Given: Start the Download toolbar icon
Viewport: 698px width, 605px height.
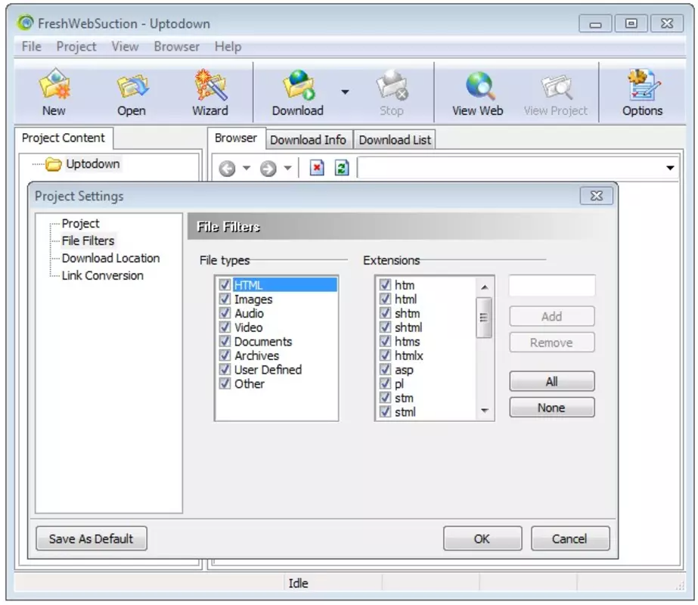Looking at the screenshot, I should (x=299, y=84).
